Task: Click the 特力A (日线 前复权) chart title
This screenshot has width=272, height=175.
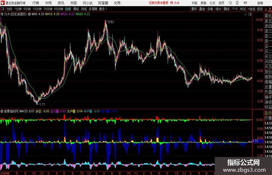Action: click(x=14, y=14)
